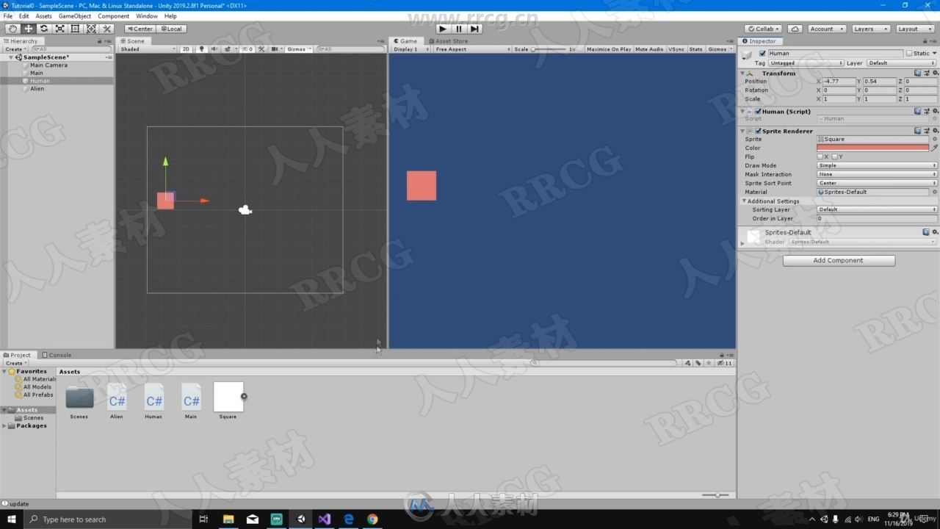Open the Account dropdown button

(826, 29)
